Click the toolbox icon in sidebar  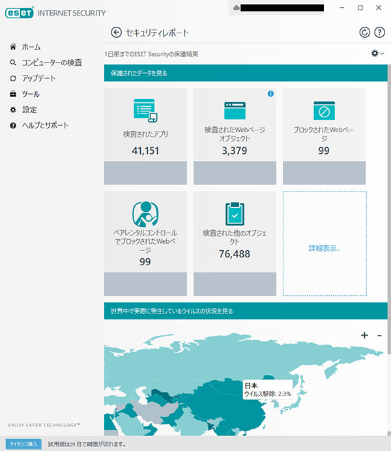(x=13, y=94)
